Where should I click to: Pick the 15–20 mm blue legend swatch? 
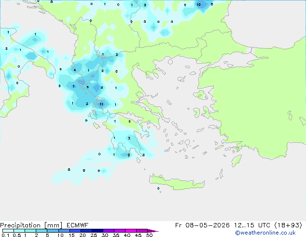point(75,231)
